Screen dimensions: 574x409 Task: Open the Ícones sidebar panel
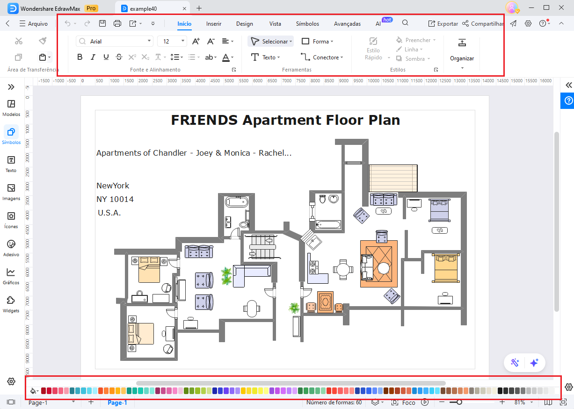[x=11, y=220]
